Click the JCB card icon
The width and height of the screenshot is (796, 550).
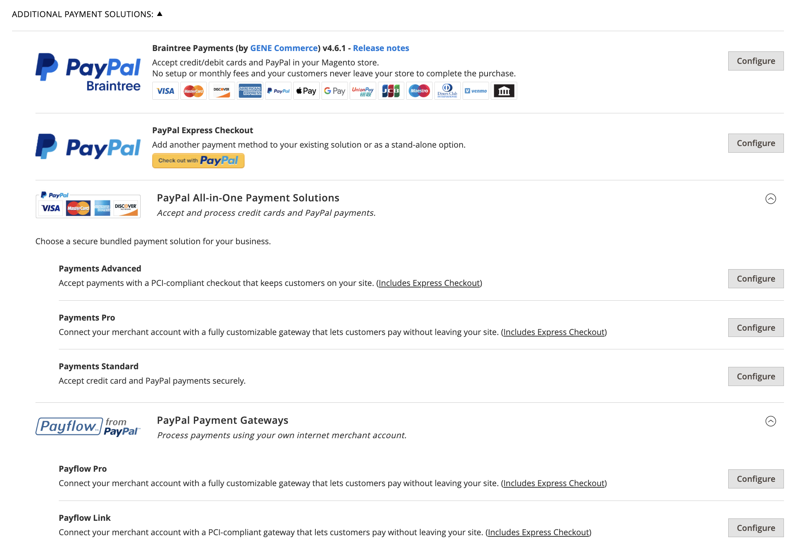[391, 91]
